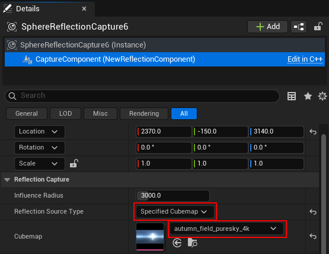This screenshot has height=254, width=329.
Task: Open the Location type dropdown
Action: [x=40, y=132]
